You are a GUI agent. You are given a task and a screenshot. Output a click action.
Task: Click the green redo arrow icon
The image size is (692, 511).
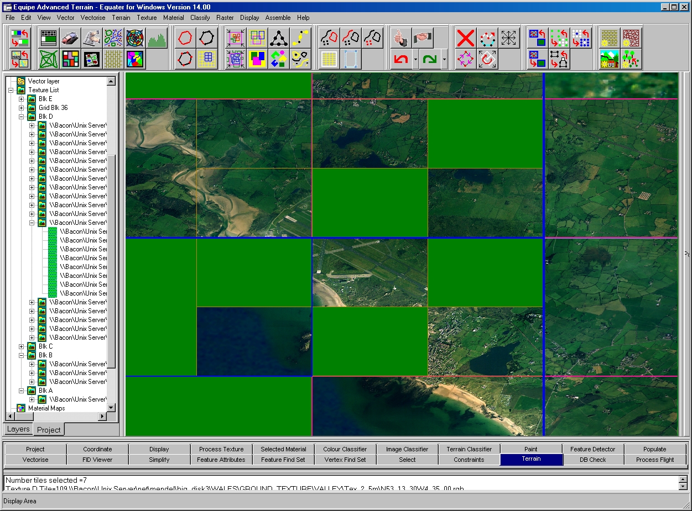click(x=429, y=59)
